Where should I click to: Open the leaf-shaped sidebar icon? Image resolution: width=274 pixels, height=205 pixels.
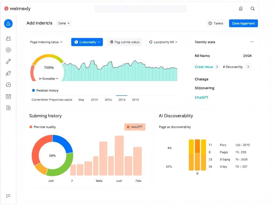[x=8, y=73]
